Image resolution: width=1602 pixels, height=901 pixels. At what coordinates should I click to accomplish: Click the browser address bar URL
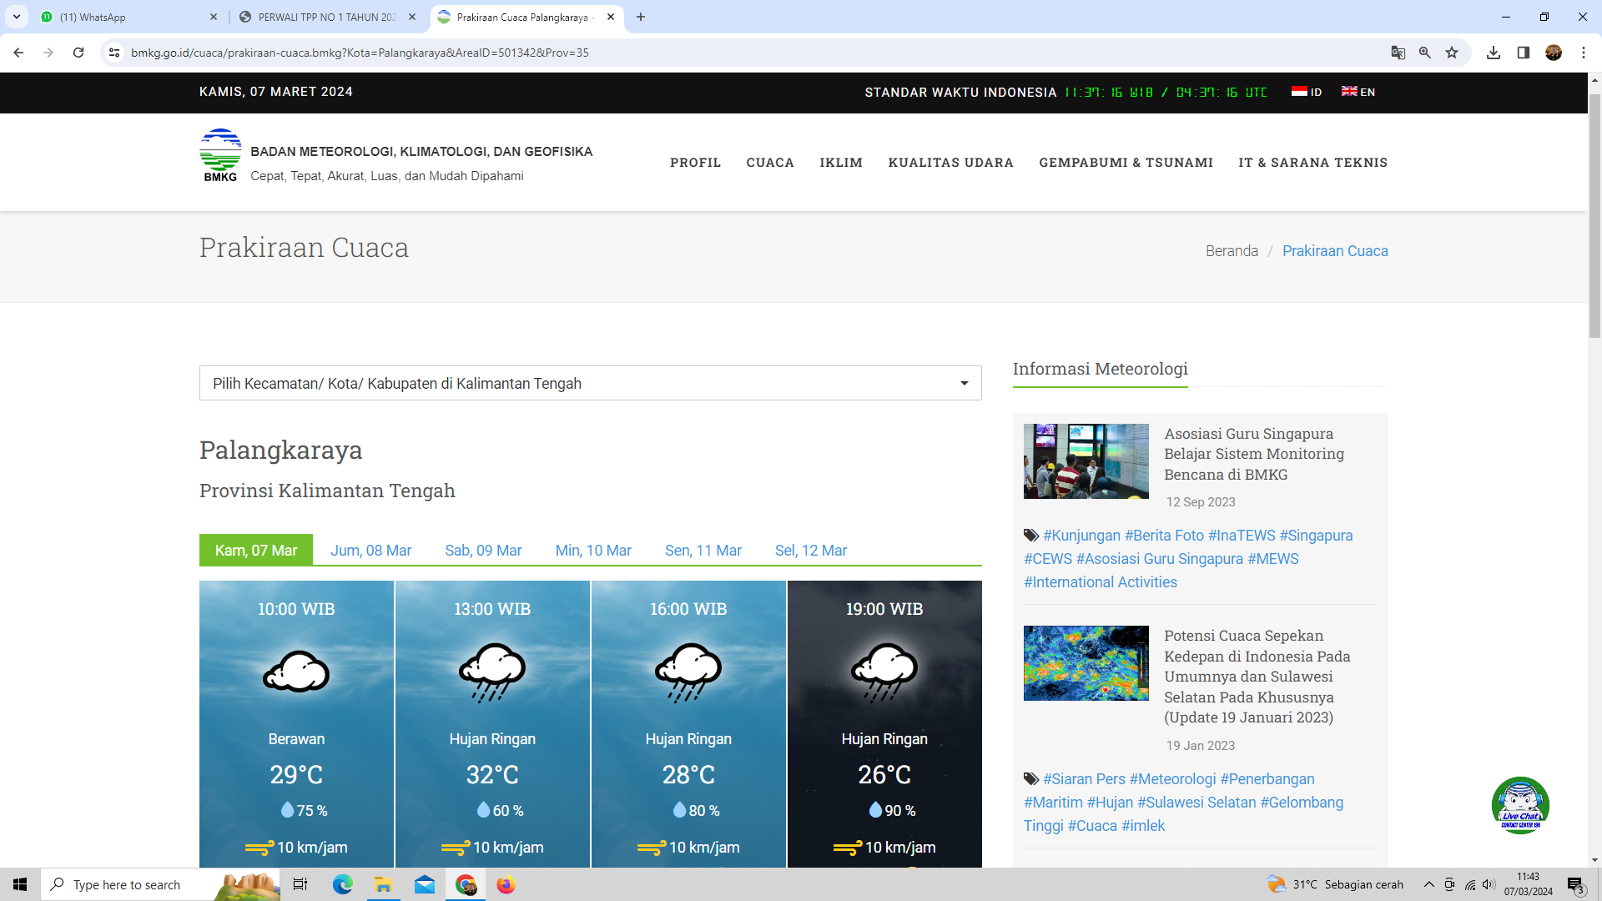pyautogui.click(x=360, y=53)
